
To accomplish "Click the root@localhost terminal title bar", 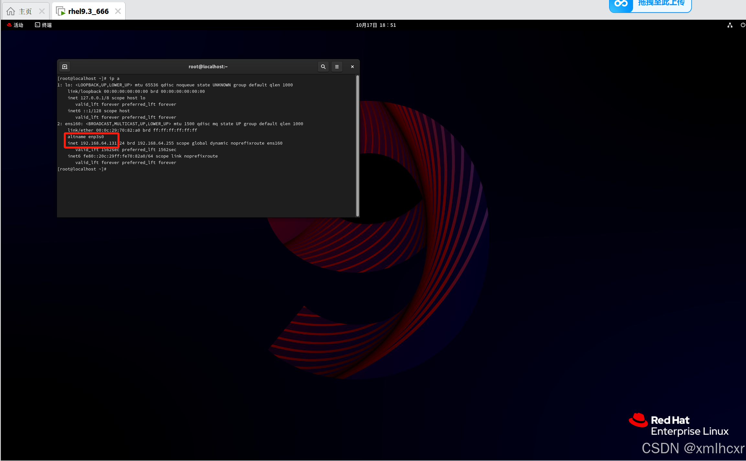I will point(208,67).
